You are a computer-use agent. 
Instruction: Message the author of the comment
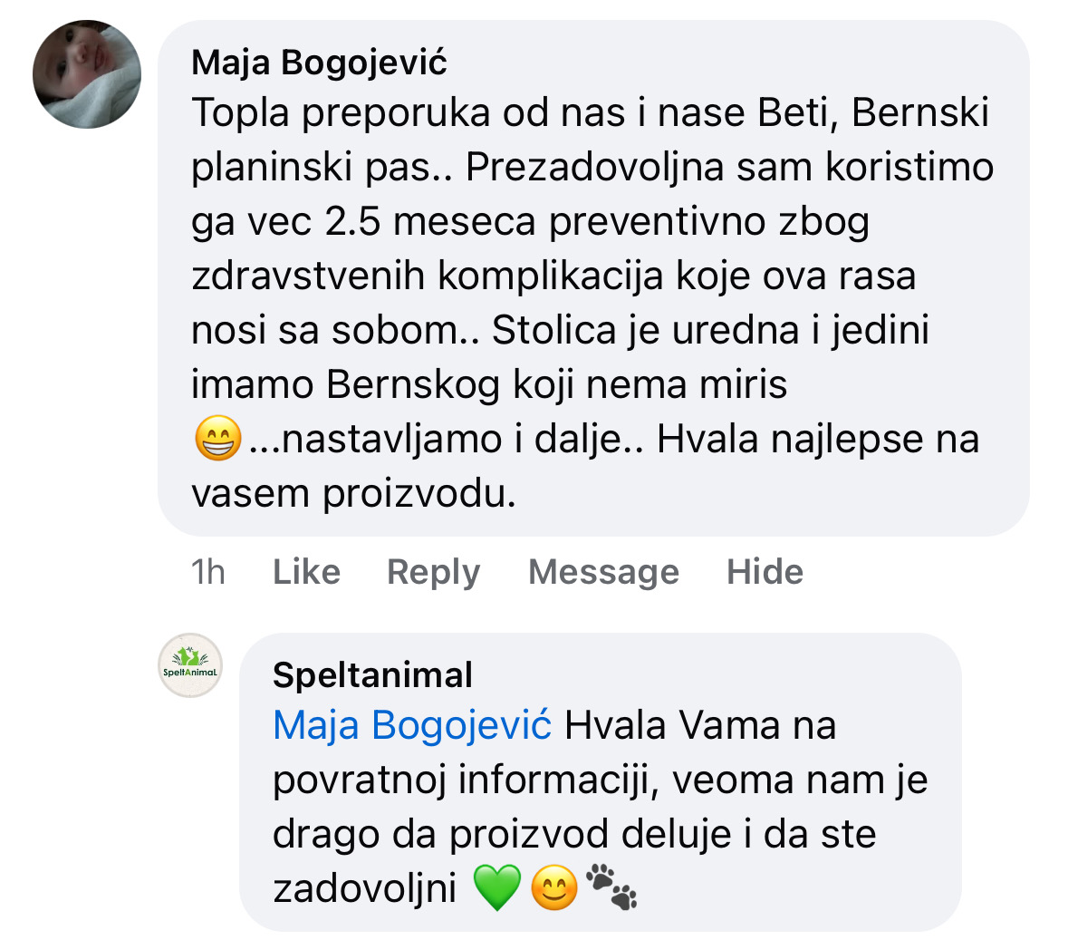pyautogui.click(x=603, y=572)
